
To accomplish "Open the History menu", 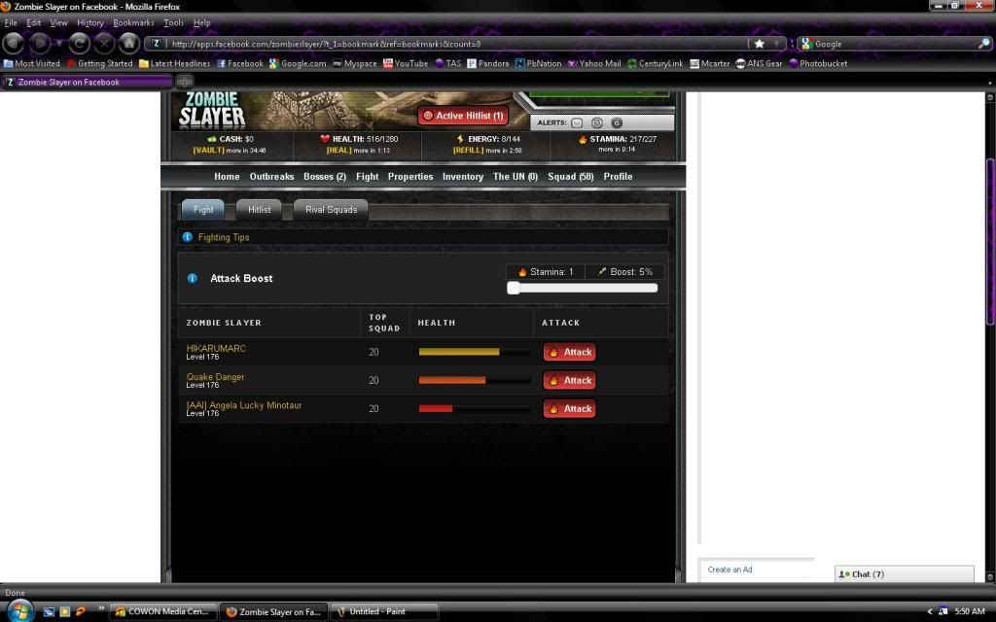I will click(x=90, y=23).
